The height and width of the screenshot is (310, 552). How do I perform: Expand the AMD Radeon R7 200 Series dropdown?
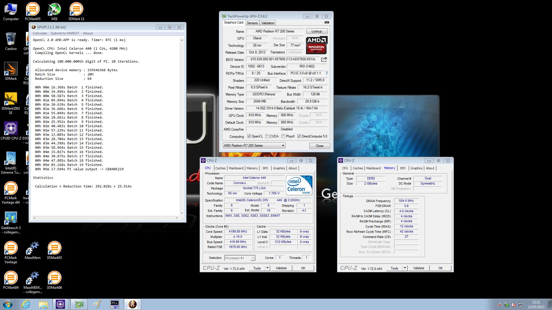coord(254,146)
